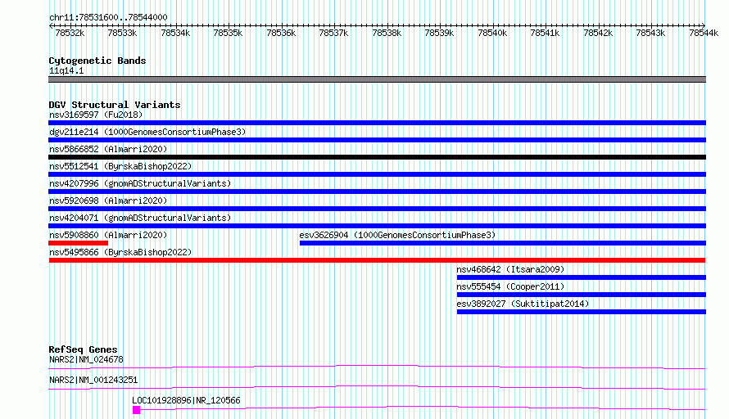Click the left arrowhead of the ruler
The height and width of the screenshot is (419, 729).
(51, 25)
